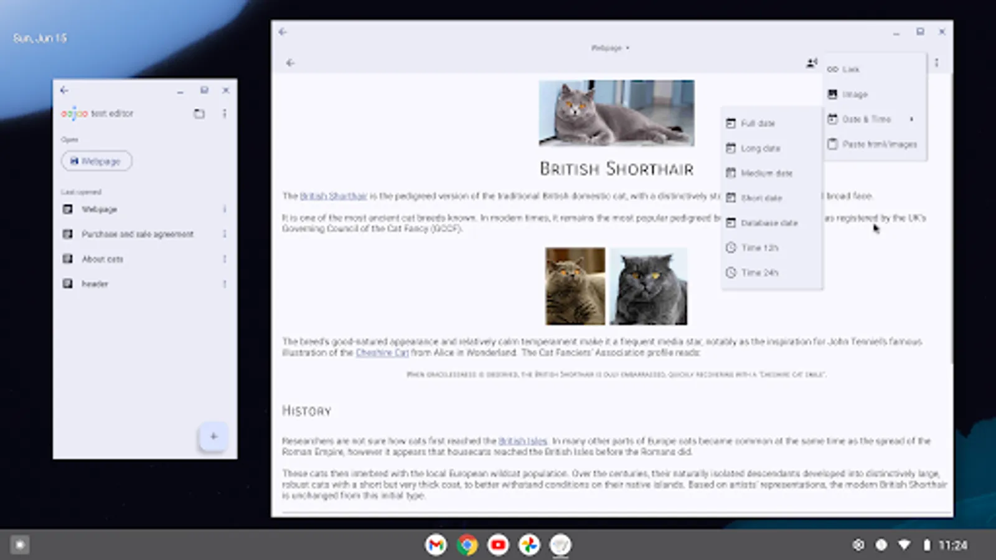Select the add-collaborator icon in the editor toolbar
The height and width of the screenshot is (560, 996).
click(811, 62)
